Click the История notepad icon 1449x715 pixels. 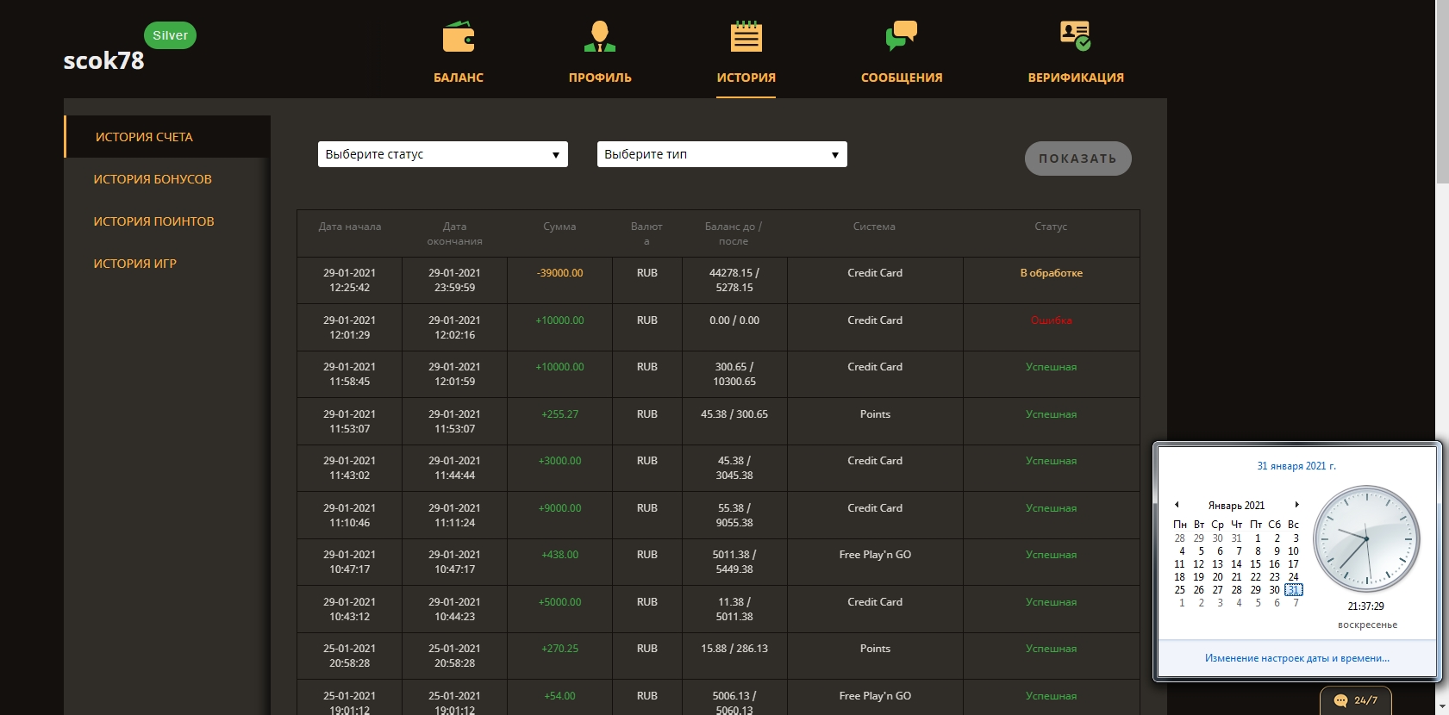pos(746,37)
